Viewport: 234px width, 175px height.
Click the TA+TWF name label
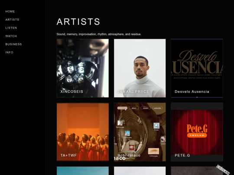[x=68, y=156]
